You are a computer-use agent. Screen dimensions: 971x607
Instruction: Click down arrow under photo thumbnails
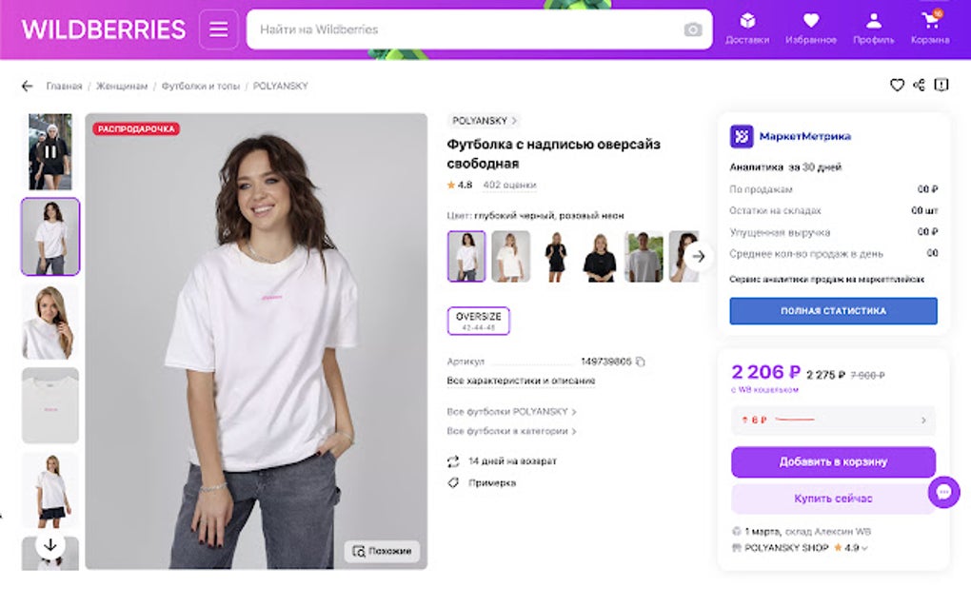click(x=50, y=543)
